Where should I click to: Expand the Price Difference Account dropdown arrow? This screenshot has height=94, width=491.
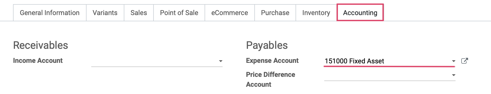click(x=453, y=75)
